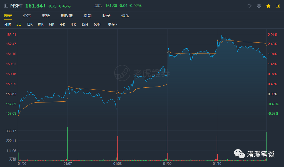Open the 财务 tab
Image resolution: width=284 pixels, height=167 pixels.
coord(46,16)
